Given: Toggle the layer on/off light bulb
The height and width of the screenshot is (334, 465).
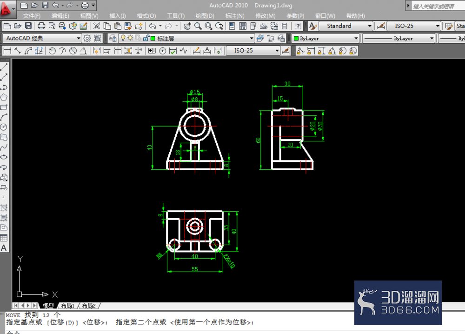Looking at the screenshot, I should [x=123, y=38].
